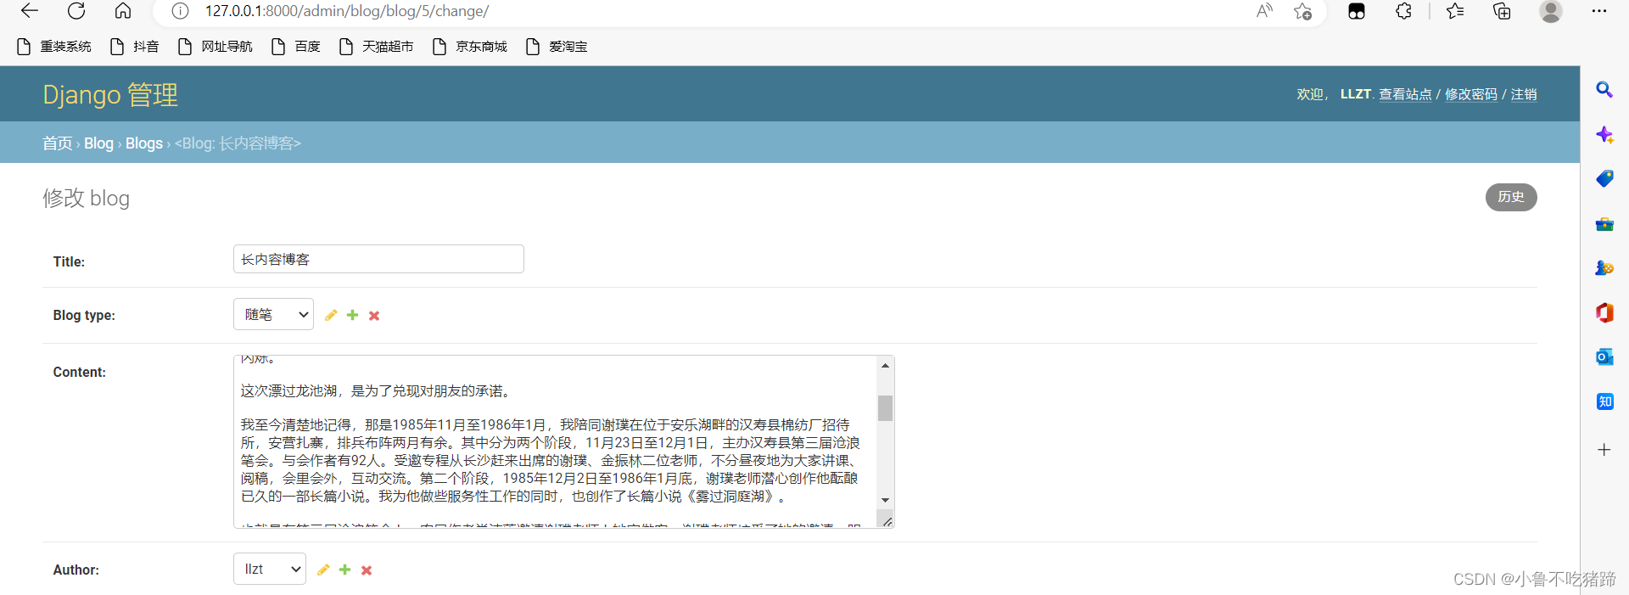This screenshot has width=1629, height=595.
Task: Click the 注销 logout link
Action: 1524,94
